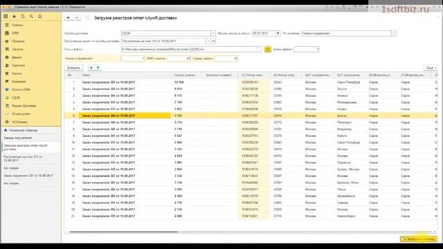
Task: Add this form to favorites star
Action: tap(88, 18)
